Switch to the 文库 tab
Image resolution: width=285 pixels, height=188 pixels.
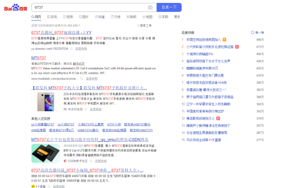(x=115, y=17)
